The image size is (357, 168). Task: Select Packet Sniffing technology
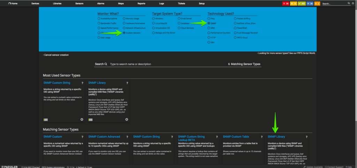235,19
